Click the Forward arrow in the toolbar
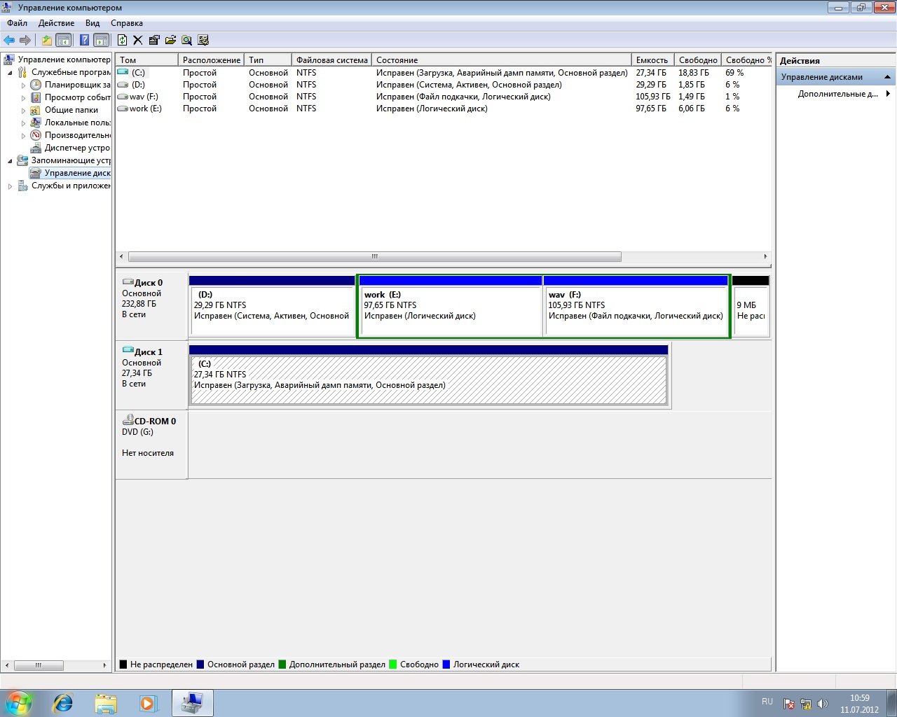Screen dimensions: 897x717 tap(25, 40)
